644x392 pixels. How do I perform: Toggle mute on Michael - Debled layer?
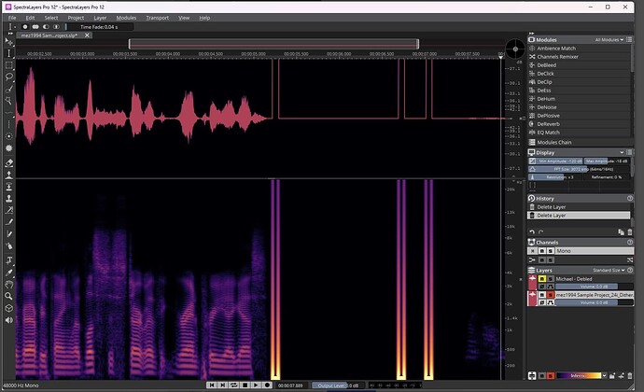tap(542, 279)
